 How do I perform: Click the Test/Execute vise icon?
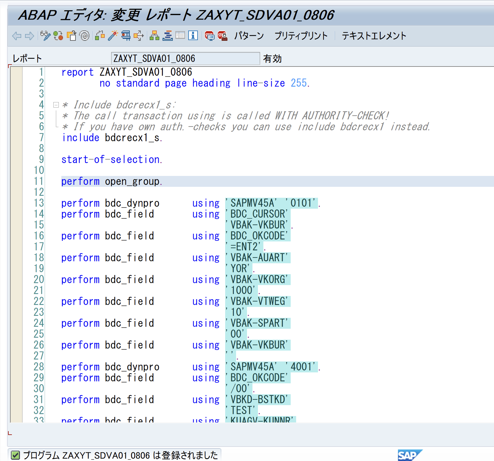tap(126, 36)
